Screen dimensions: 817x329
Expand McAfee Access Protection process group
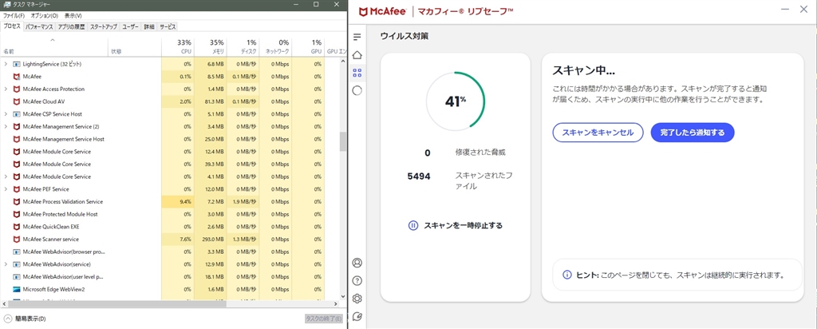click(6, 89)
